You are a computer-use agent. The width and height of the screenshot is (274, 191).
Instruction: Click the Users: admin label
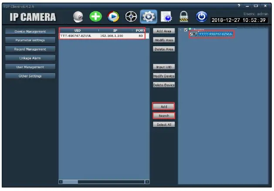pos(256,14)
